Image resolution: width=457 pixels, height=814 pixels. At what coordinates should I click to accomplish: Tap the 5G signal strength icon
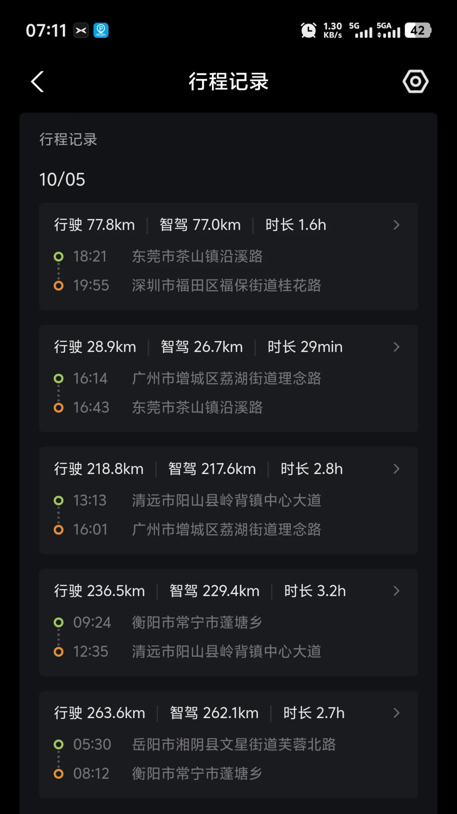coord(361,31)
